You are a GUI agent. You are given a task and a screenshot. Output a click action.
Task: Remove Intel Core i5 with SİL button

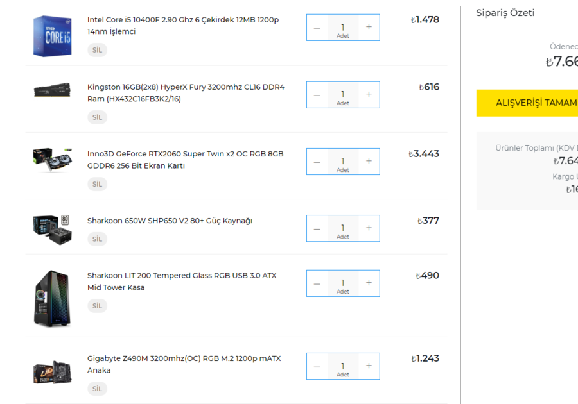(97, 50)
